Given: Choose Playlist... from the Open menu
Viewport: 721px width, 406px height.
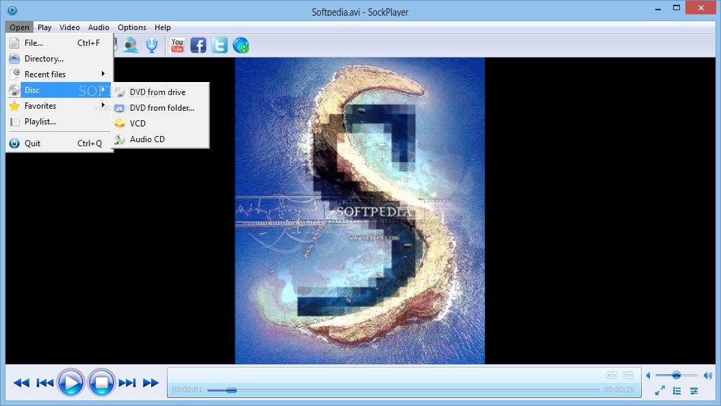Looking at the screenshot, I should point(60,121).
